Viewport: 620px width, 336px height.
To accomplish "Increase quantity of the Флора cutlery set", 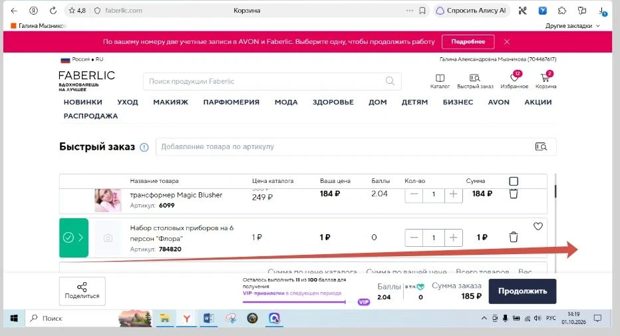I will [454, 238].
